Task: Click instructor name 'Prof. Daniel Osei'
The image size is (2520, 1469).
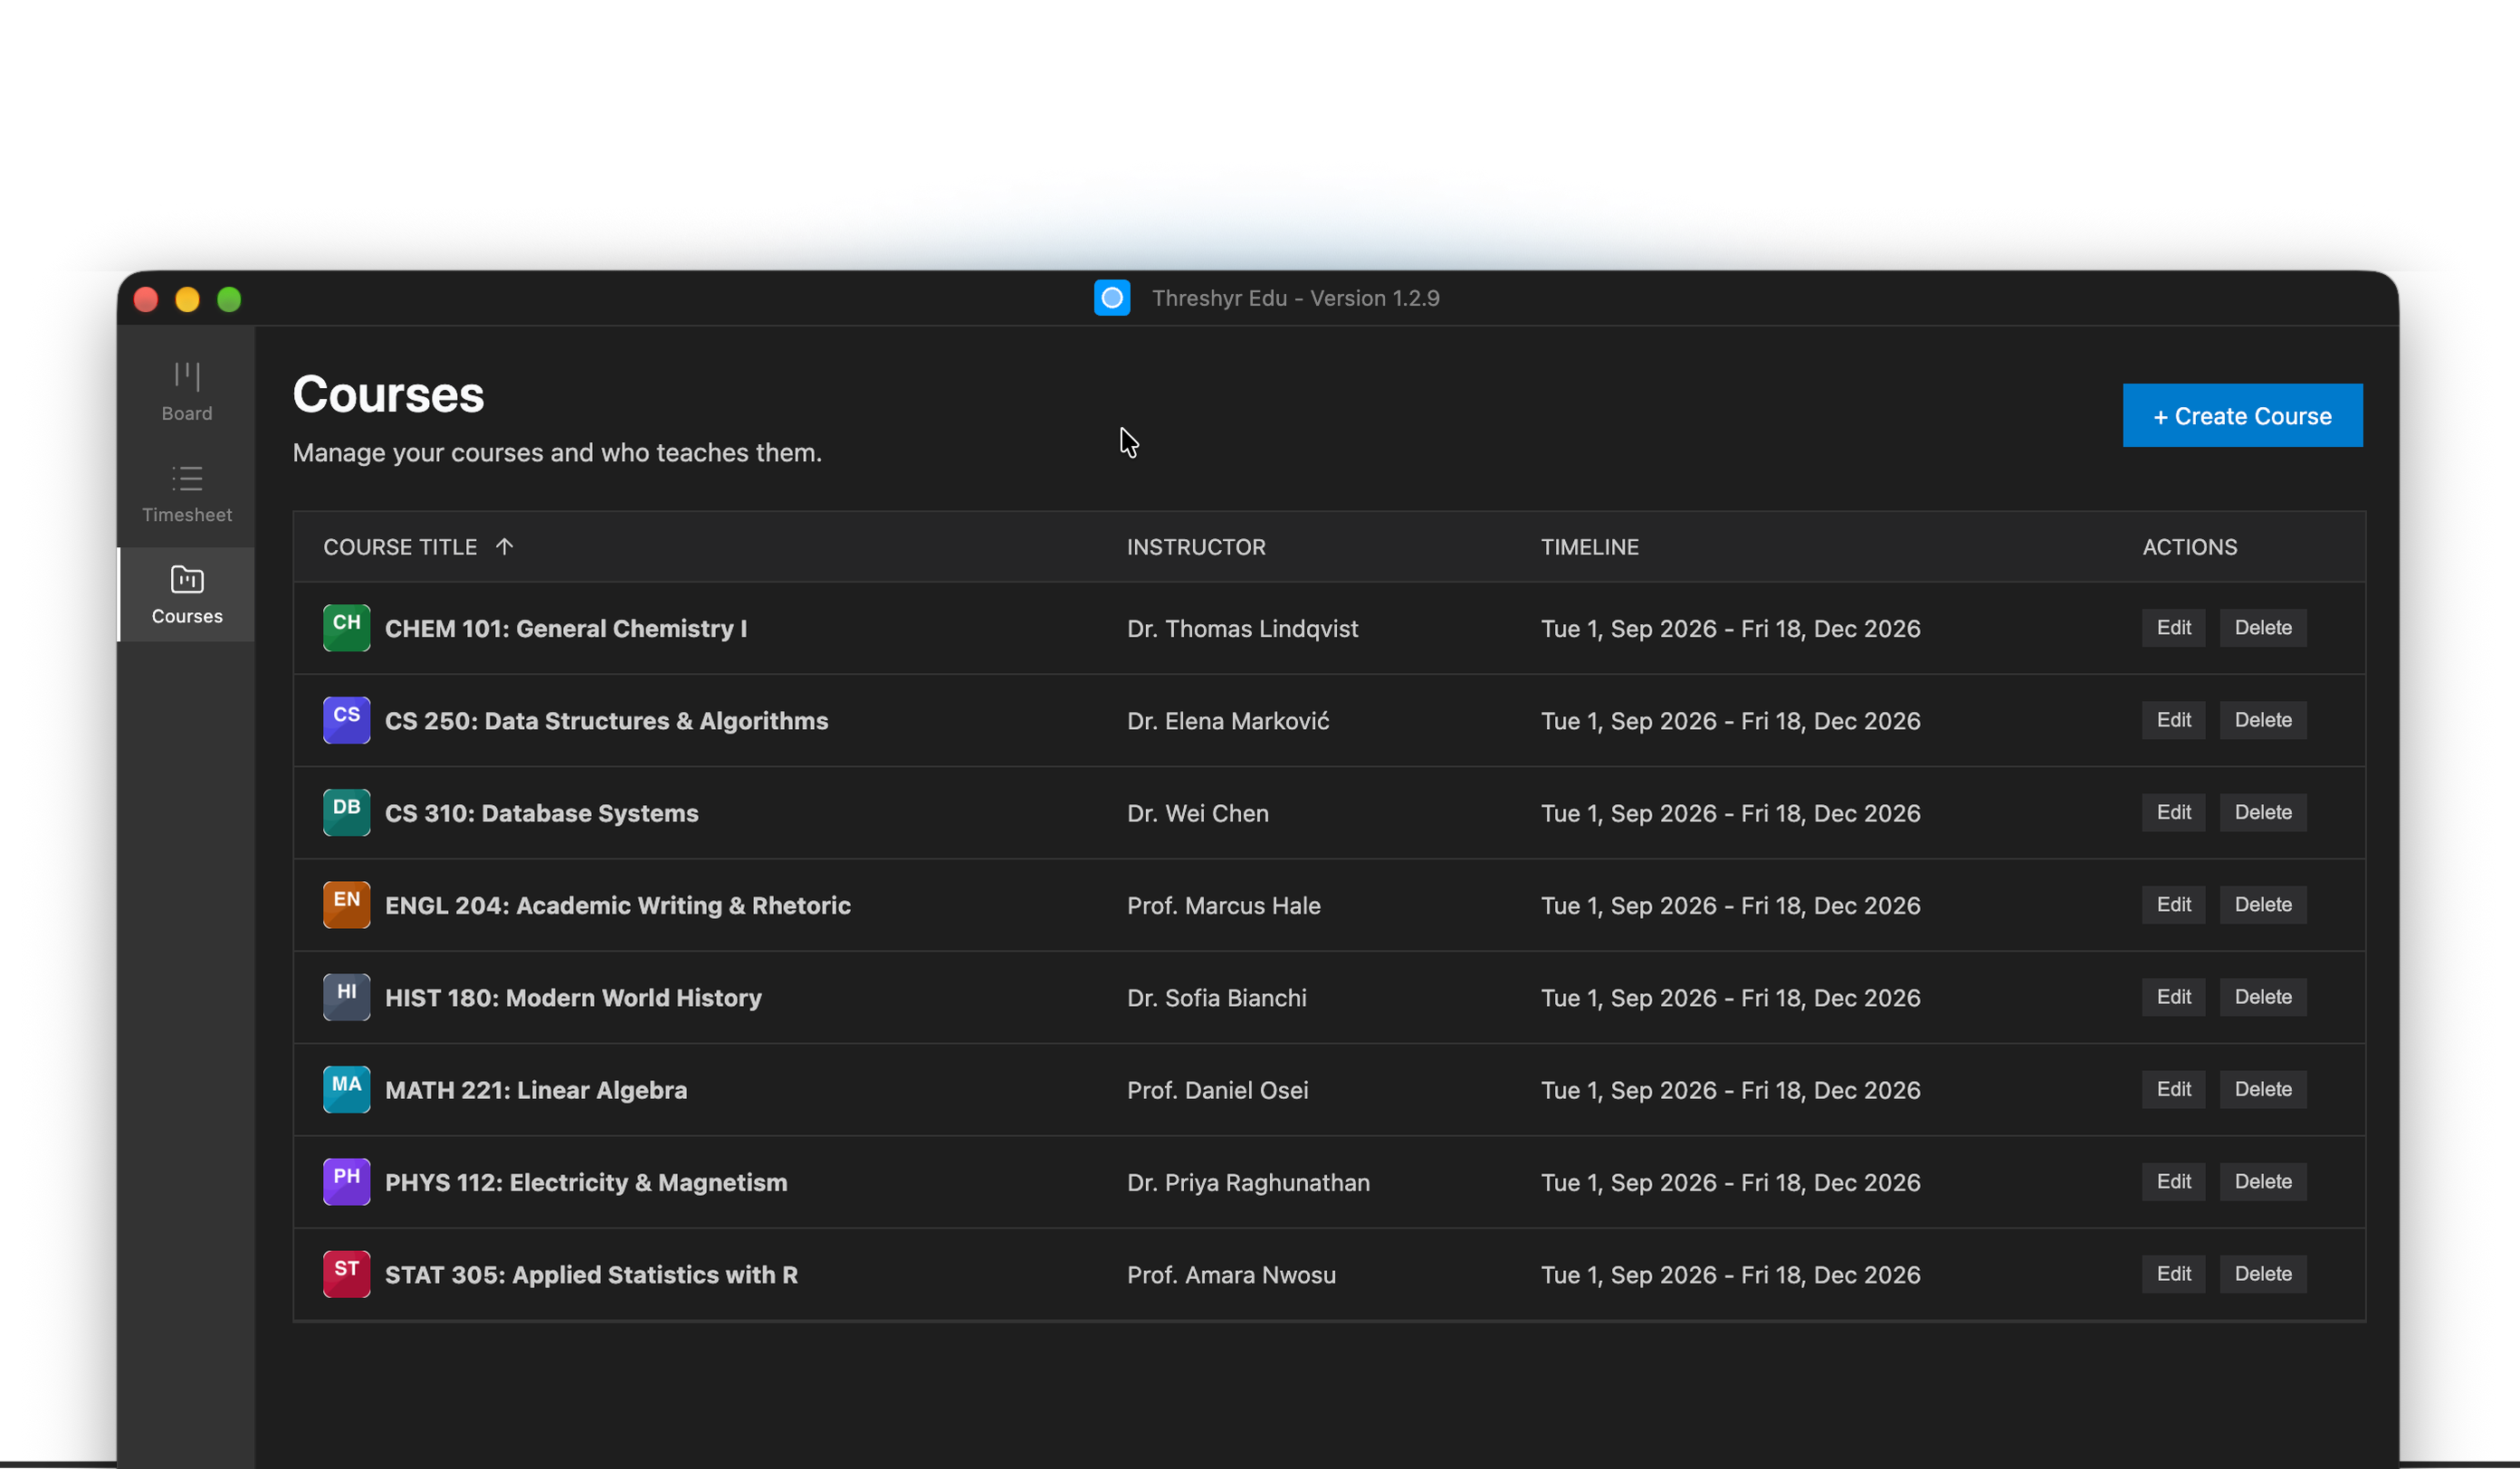Action: [x=1217, y=1090]
